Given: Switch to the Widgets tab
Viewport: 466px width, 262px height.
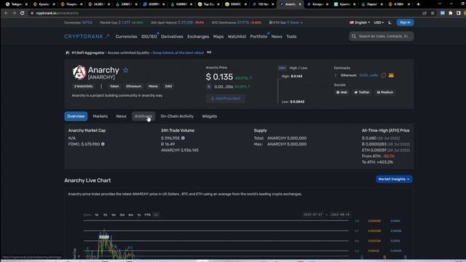Looking at the screenshot, I should pyautogui.click(x=210, y=116).
